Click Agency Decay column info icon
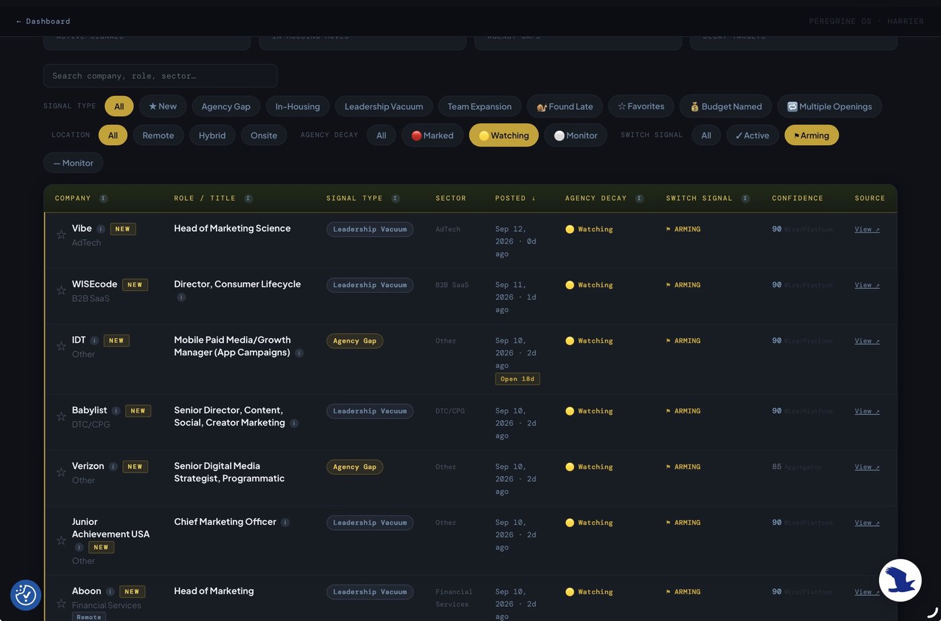Image resolution: width=941 pixels, height=621 pixels. (x=639, y=198)
